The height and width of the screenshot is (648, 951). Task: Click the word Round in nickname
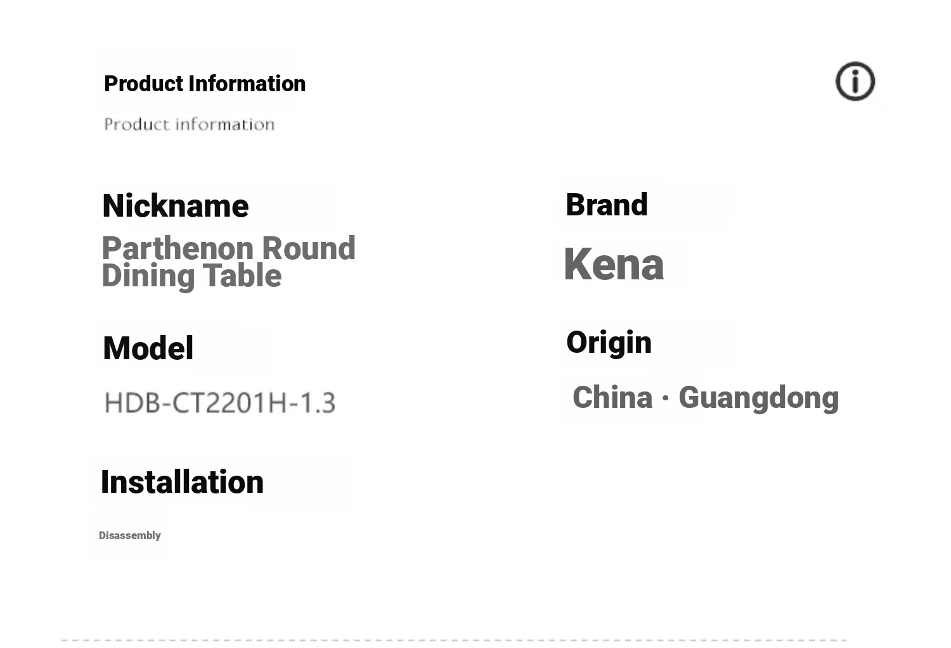click(309, 248)
